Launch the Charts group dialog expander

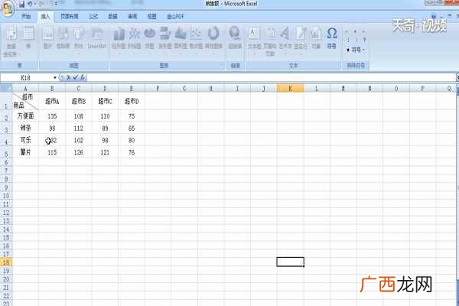coord(222,65)
